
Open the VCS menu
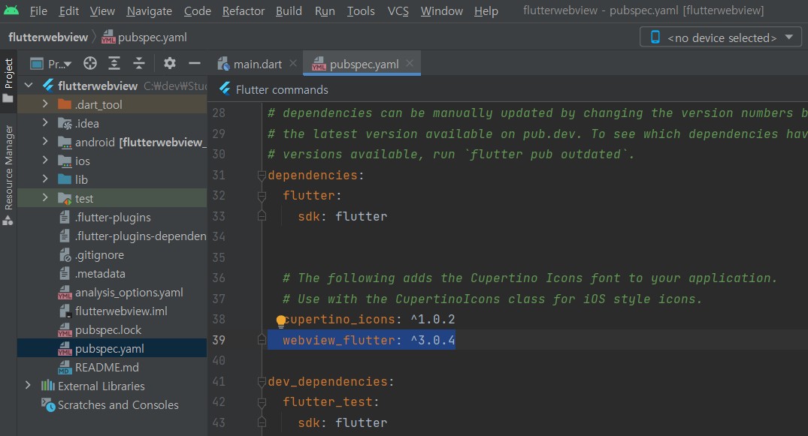pos(398,11)
